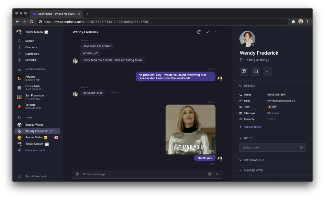Collapse the DETAILS section
The image size is (325, 198).
[241, 86]
